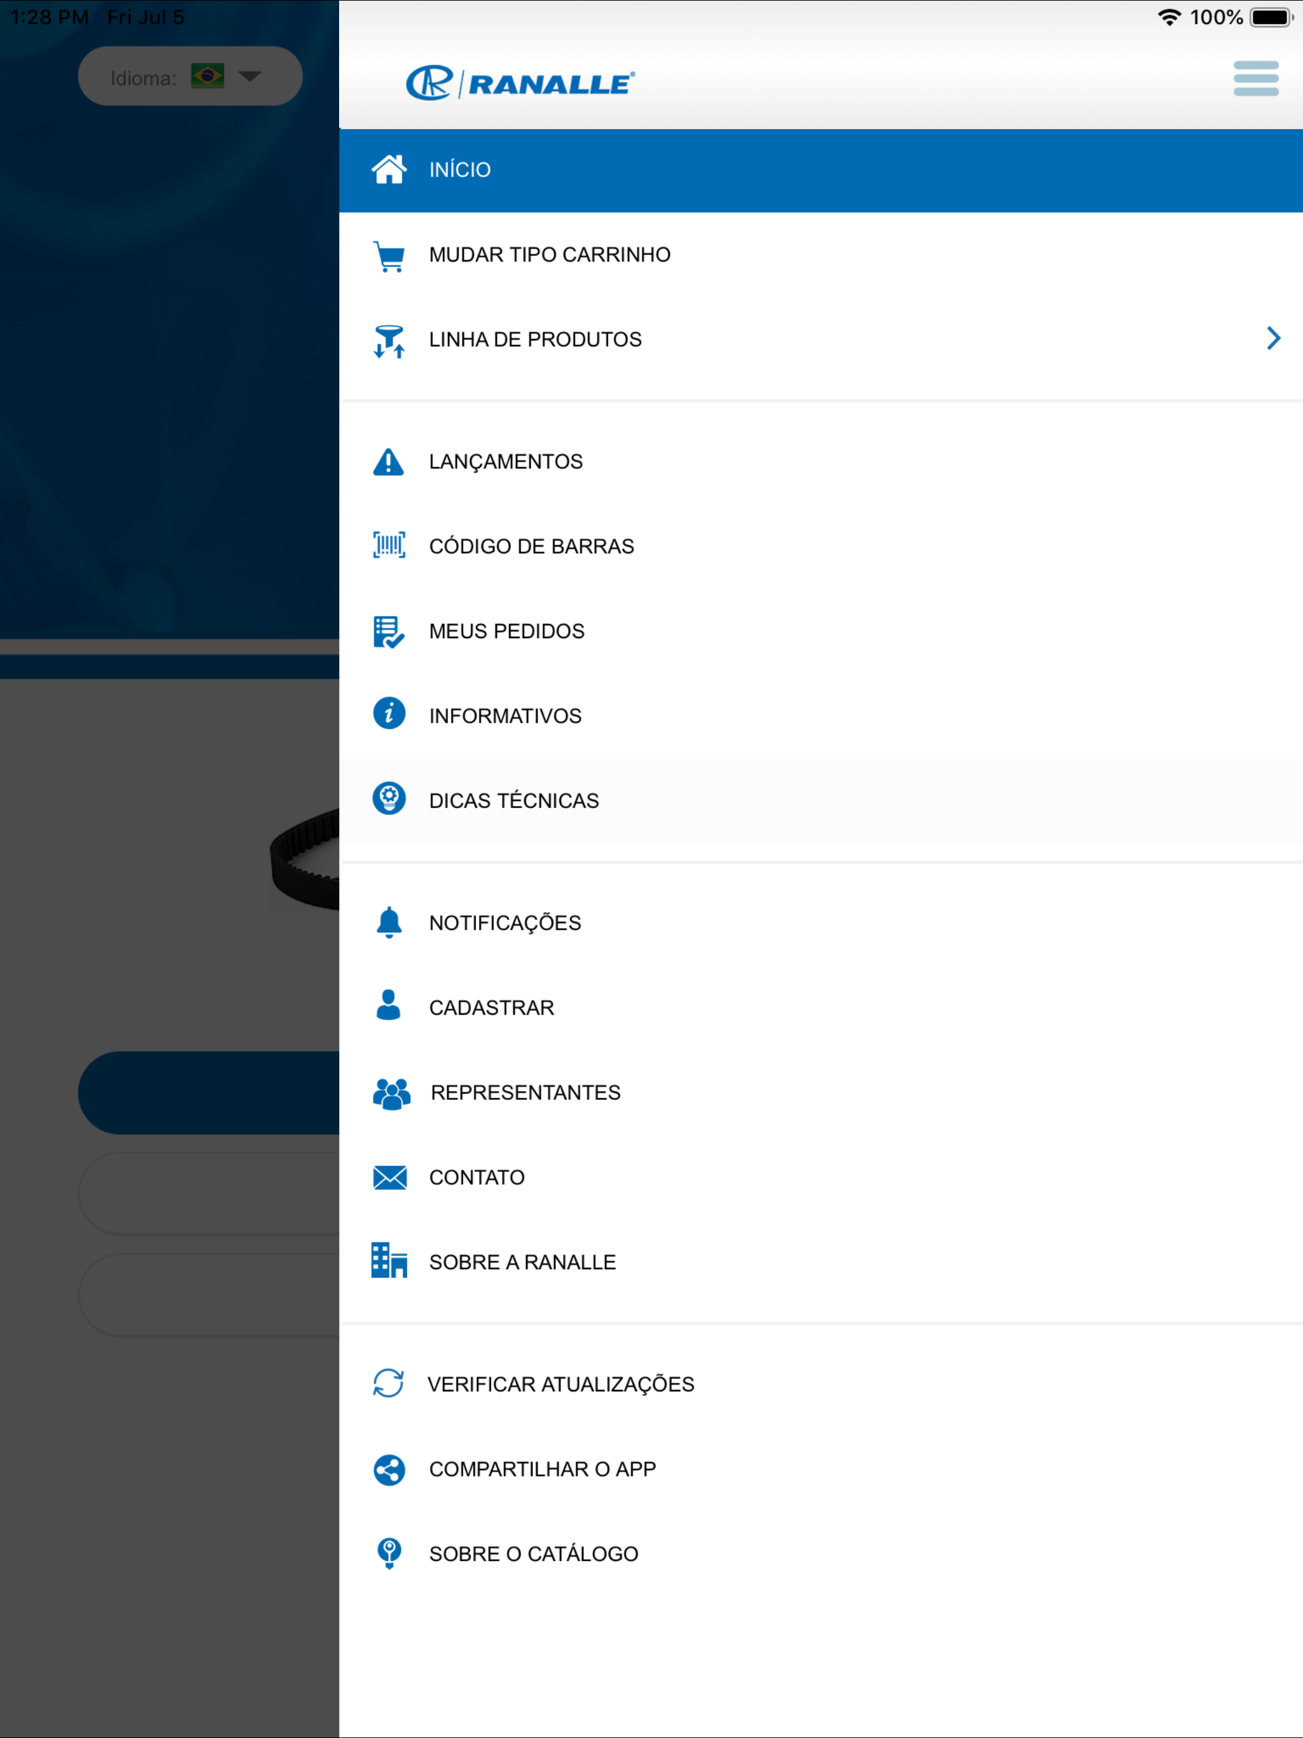The width and height of the screenshot is (1303, 1738).
Task: Click the people group icon for Representantes
Action: coord(391,1093)
